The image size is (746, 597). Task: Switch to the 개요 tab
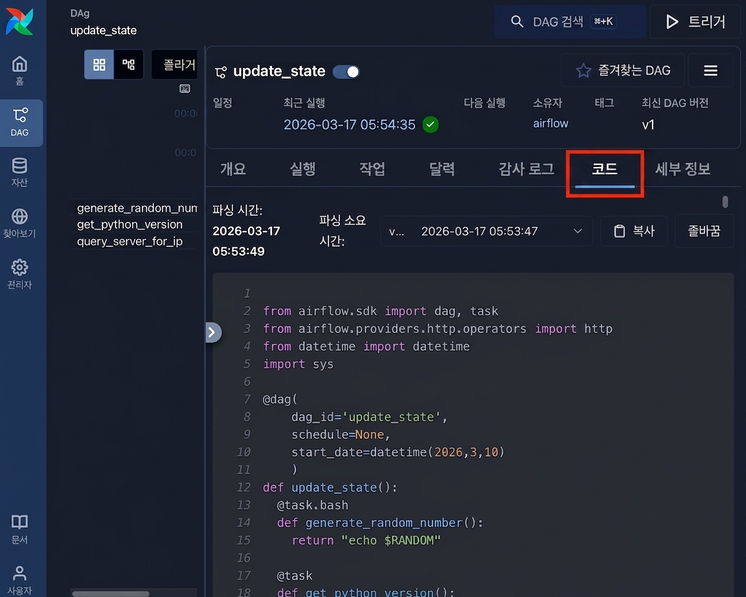click(232, 169)
